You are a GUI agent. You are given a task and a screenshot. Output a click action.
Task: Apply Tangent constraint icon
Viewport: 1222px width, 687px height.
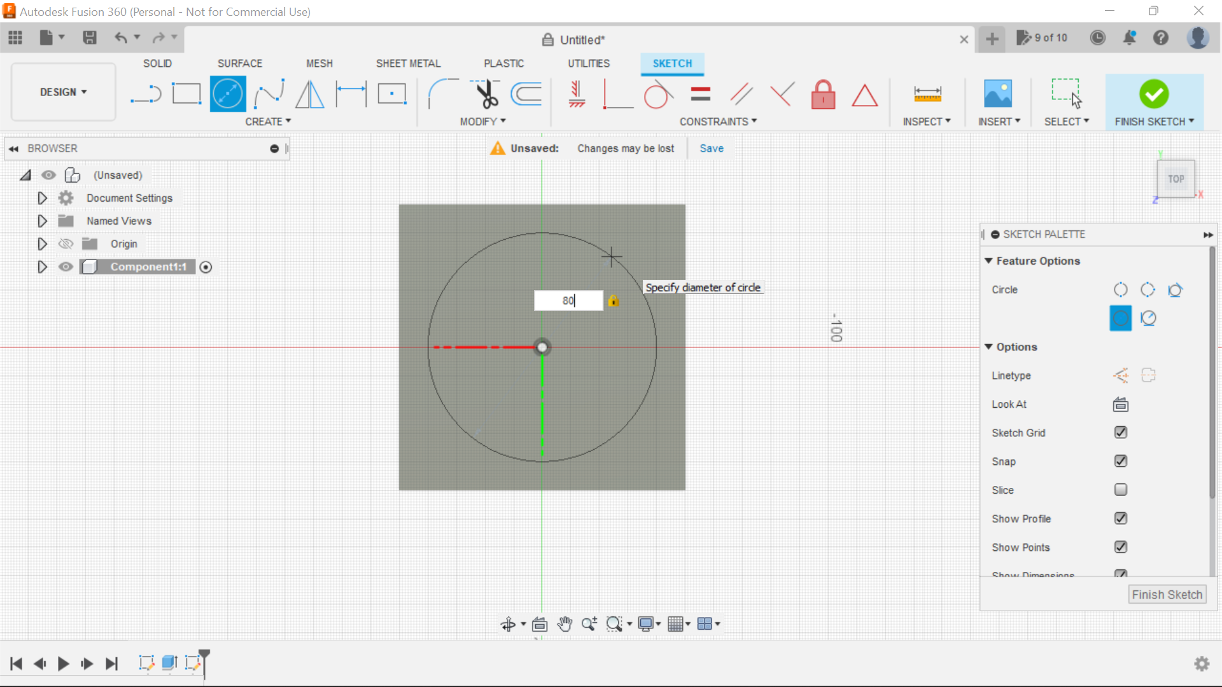pos(658,94)
